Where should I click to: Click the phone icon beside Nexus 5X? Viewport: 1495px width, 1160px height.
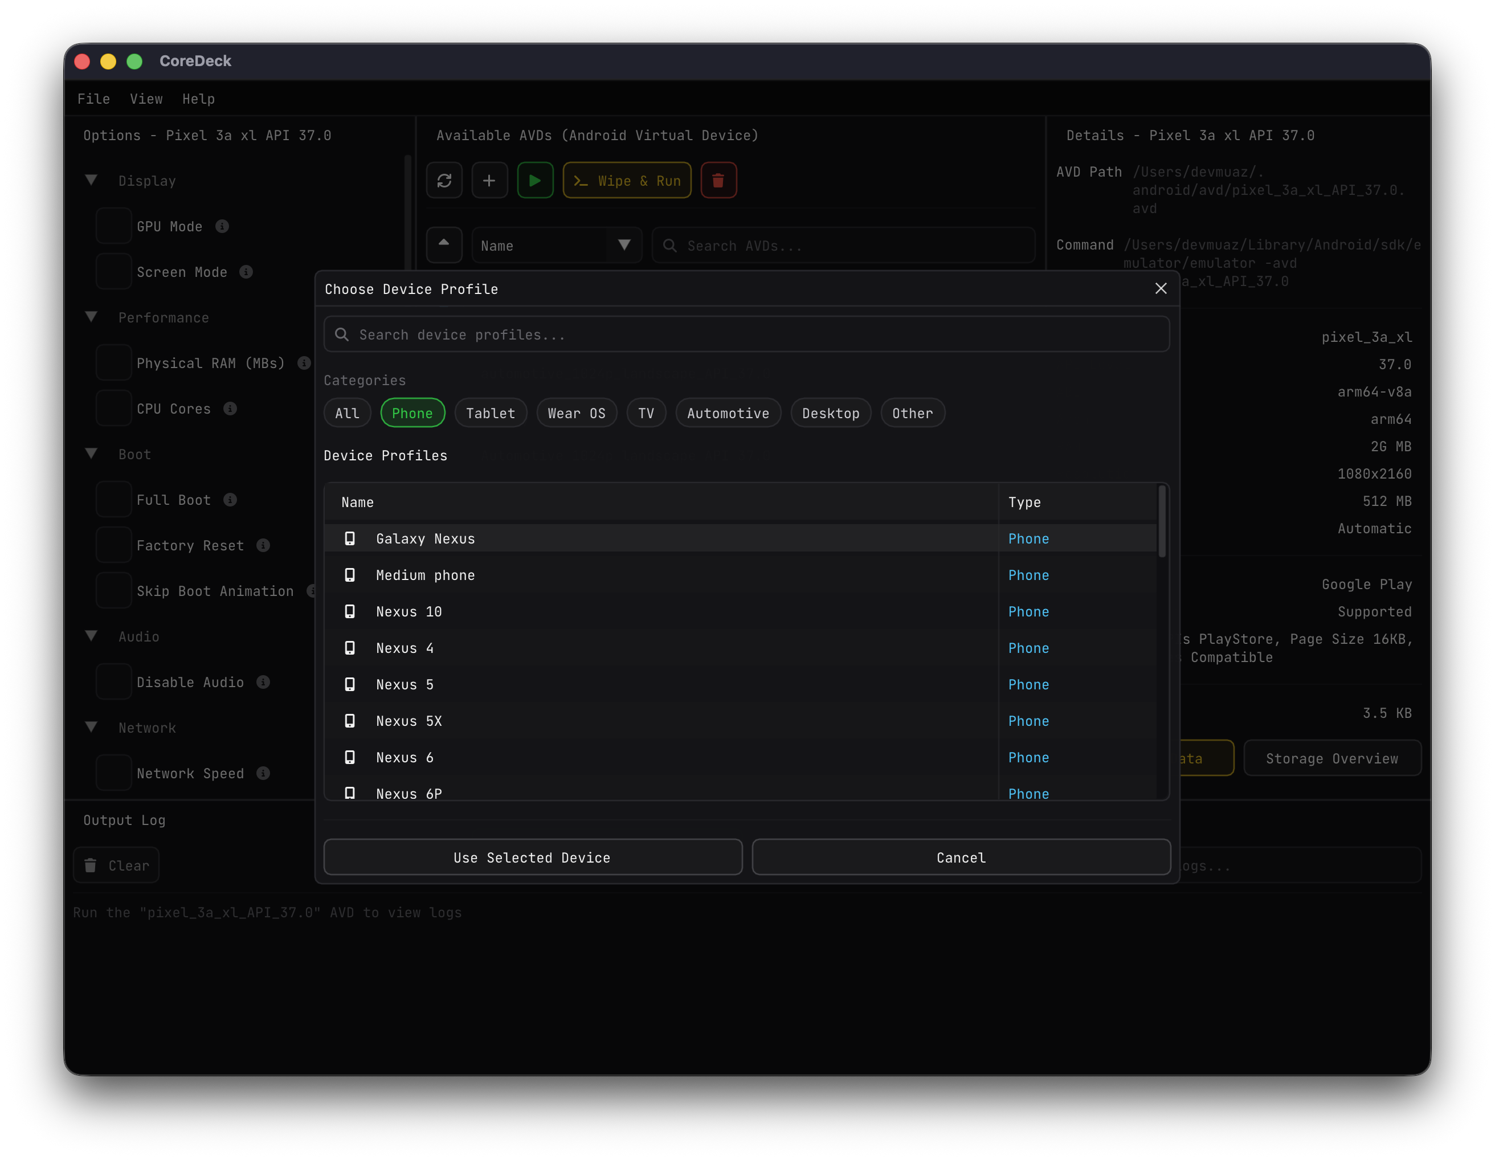coord(350,721)
